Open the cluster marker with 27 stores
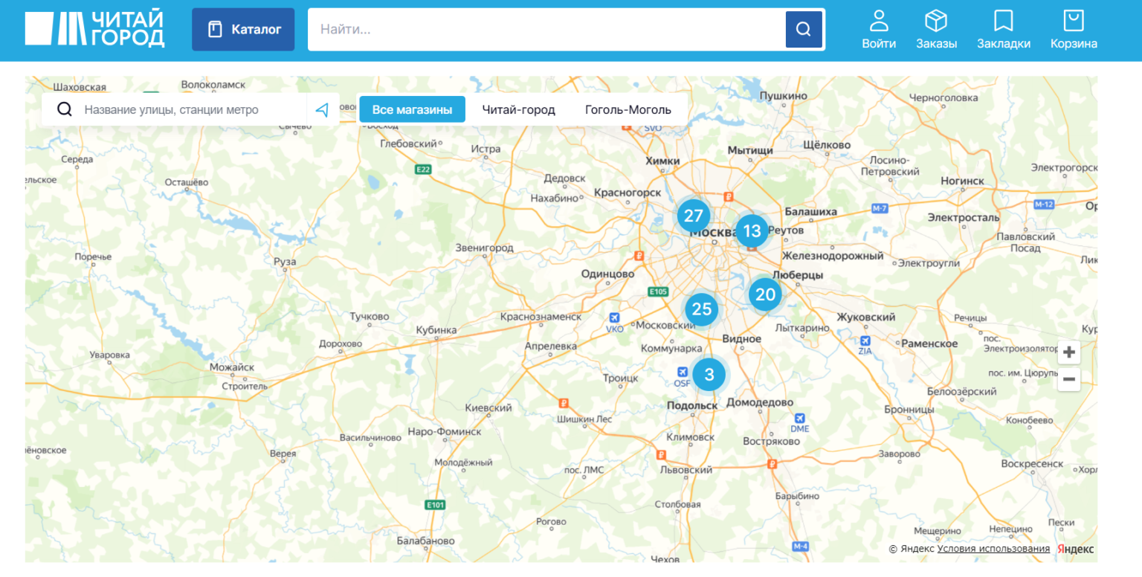Image resolution: width=1142 pixels, height=577 pixels. (x=694, y=216)
